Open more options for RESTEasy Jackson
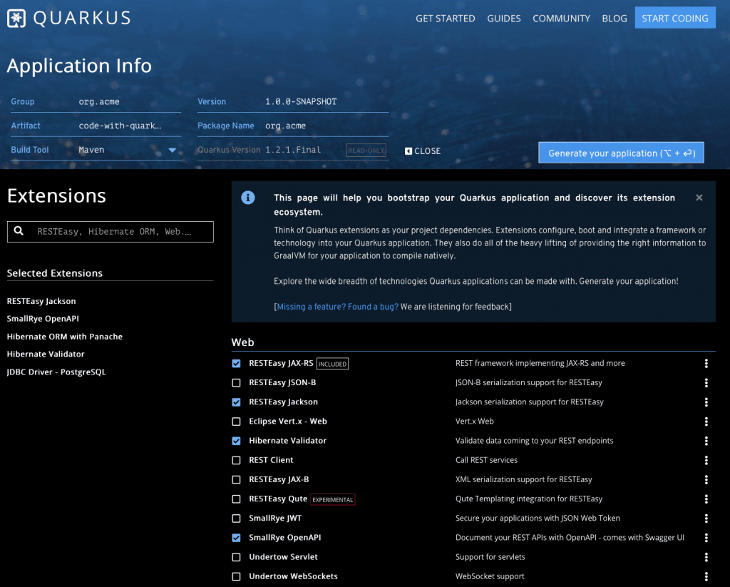The image size is (730, 587). click(706, 402)
